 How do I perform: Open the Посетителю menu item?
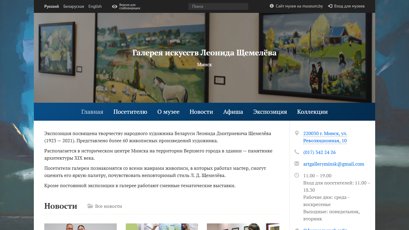tap(130, 112)
